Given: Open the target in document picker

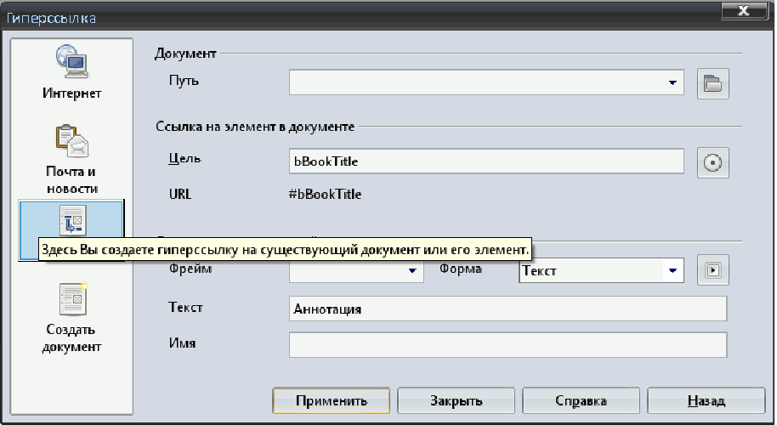Looking at the screenshot, I should pos(713,162).
